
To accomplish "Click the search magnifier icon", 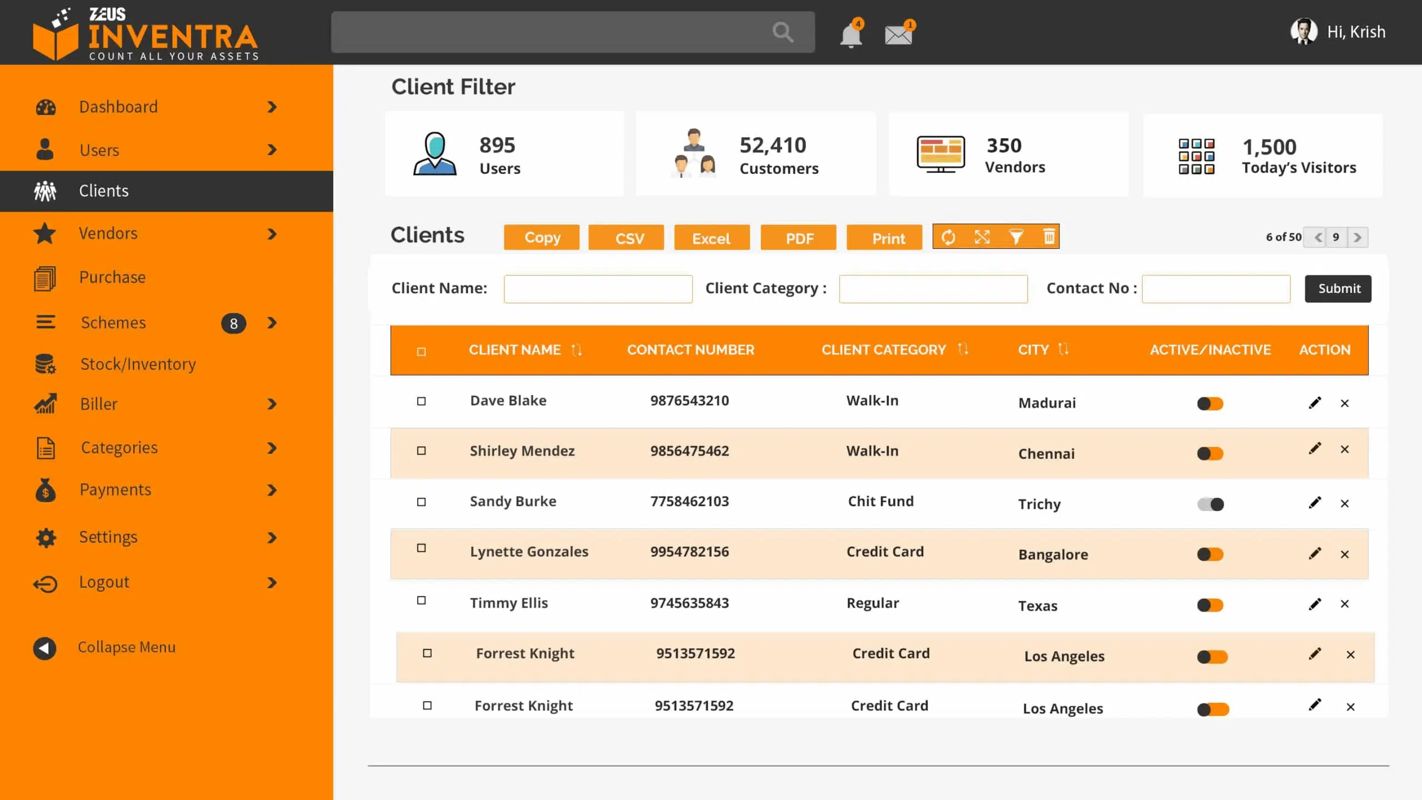I will pyautogui.click(x=783, y=32).
